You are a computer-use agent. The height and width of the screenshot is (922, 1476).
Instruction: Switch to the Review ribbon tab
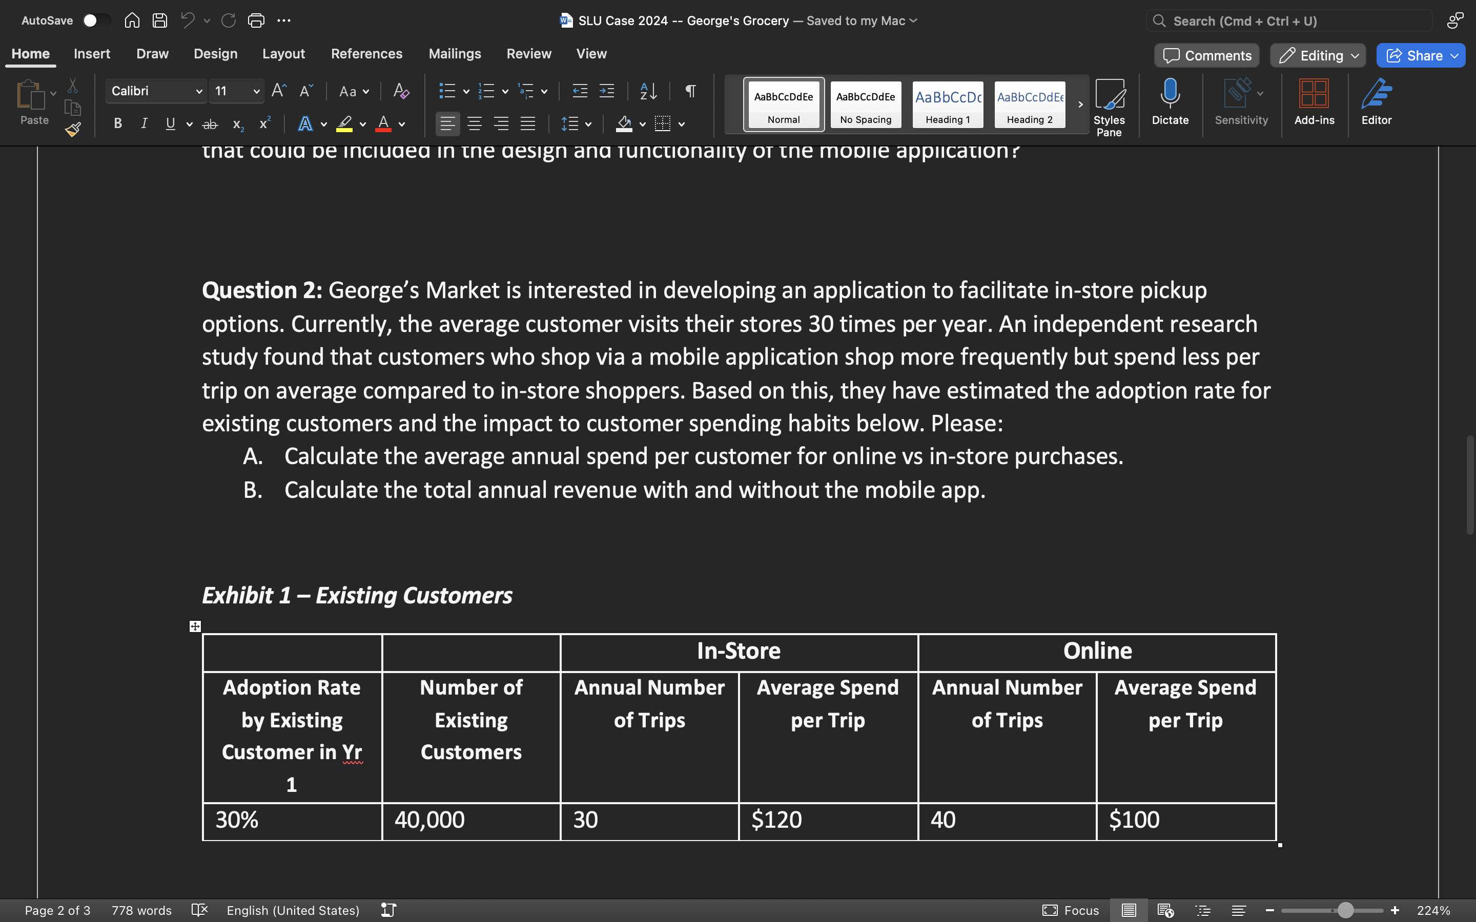tap(528, 54)
